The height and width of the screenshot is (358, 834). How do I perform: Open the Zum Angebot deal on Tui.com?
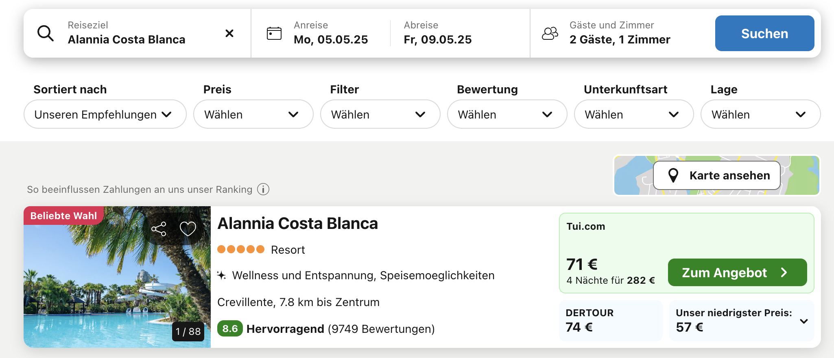[737, 272]
